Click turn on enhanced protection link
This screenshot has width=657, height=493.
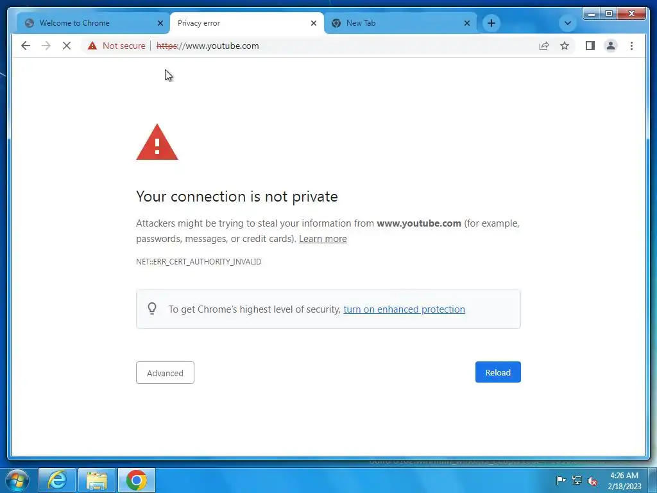coord(404,309)
